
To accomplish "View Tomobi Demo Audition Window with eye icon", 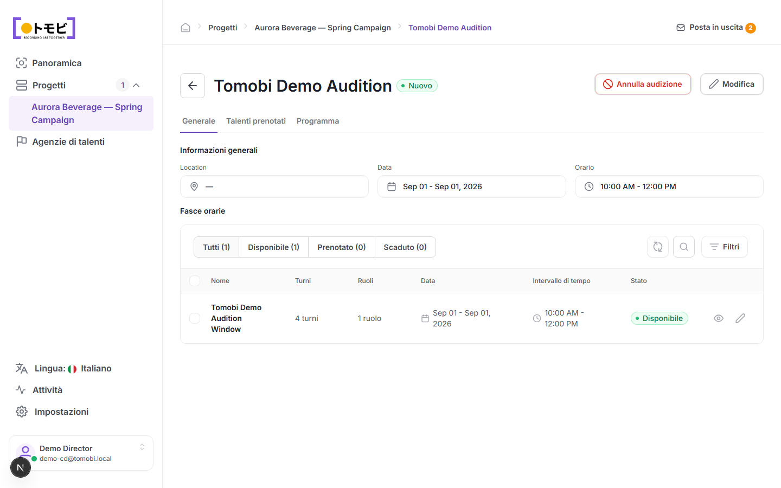I will point(719,318).
